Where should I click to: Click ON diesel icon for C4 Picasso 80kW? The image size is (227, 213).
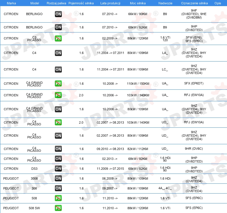pos(58,136)
